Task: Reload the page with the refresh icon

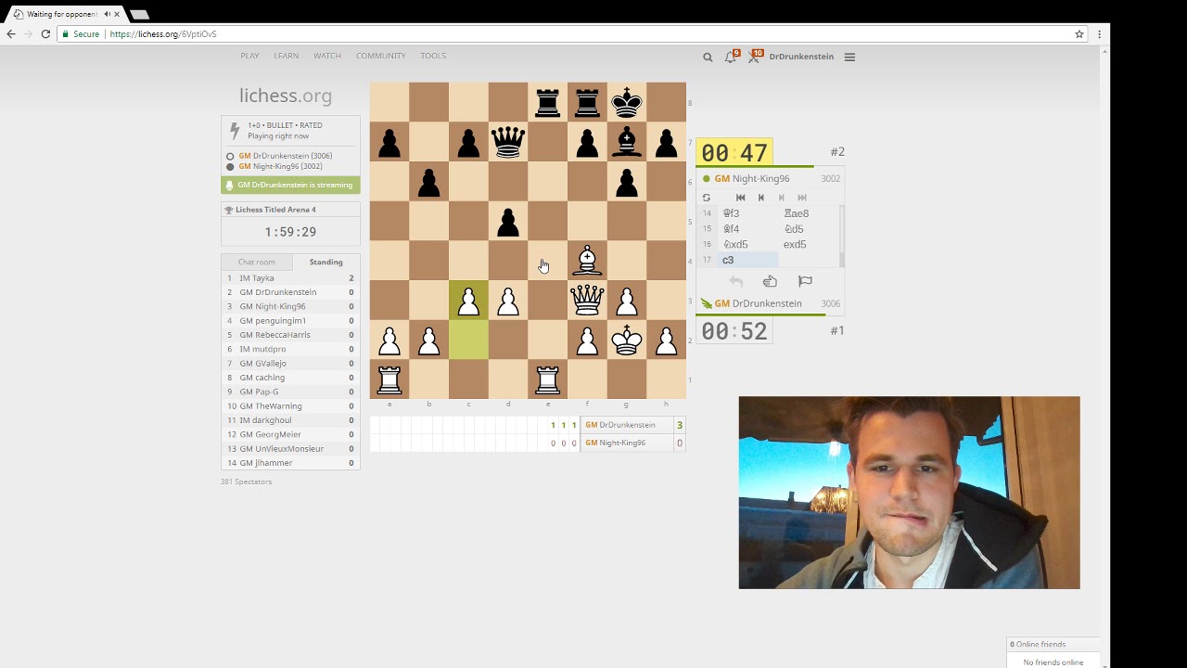Action: point(45,34)
